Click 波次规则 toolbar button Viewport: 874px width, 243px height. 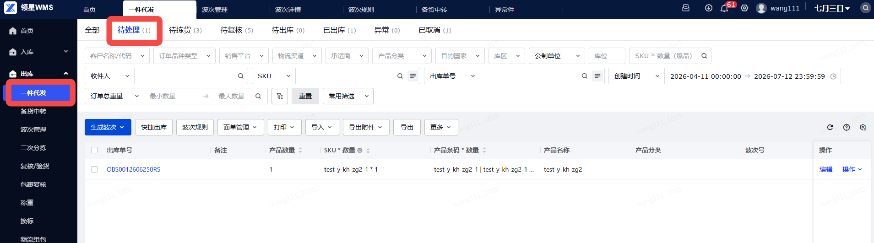coord(195,127)
